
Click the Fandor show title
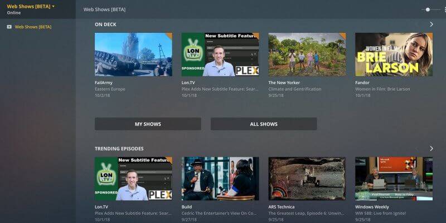(x=362, y=82)
